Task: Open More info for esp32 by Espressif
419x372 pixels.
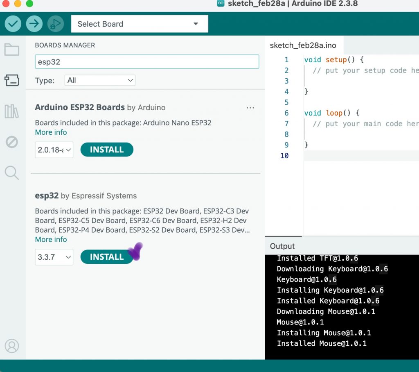Action: pyautogui.click(x=51, y=240)
